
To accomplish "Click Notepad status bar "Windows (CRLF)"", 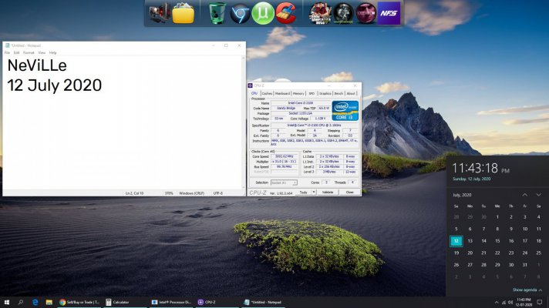I will click(191, 193).
